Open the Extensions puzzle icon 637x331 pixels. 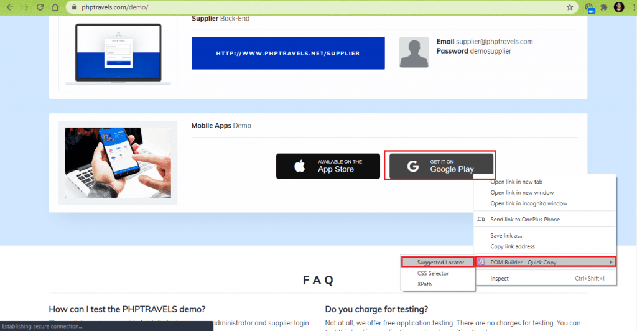click(x=604, y=7)
